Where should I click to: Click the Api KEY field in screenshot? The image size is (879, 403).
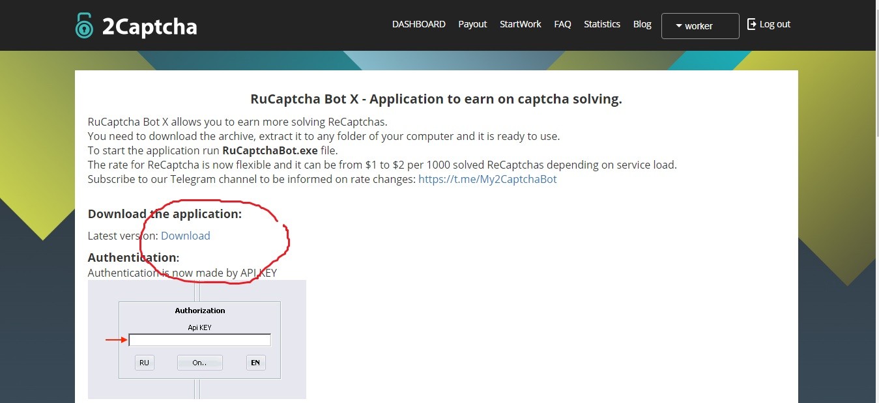[x=199, y=340]
